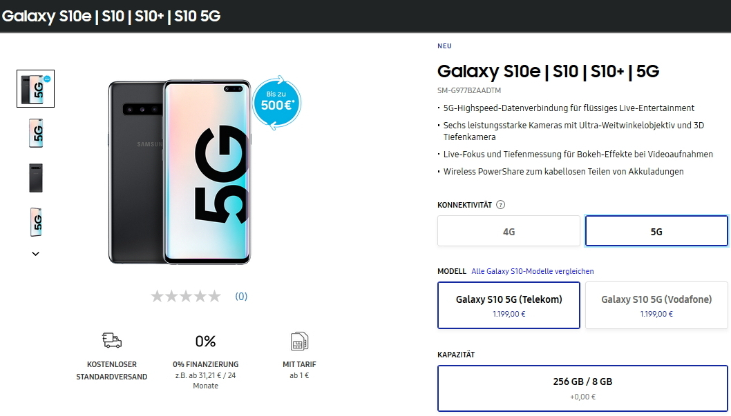Show the first front-and-back phone thumbnail

tap(36, 88)
